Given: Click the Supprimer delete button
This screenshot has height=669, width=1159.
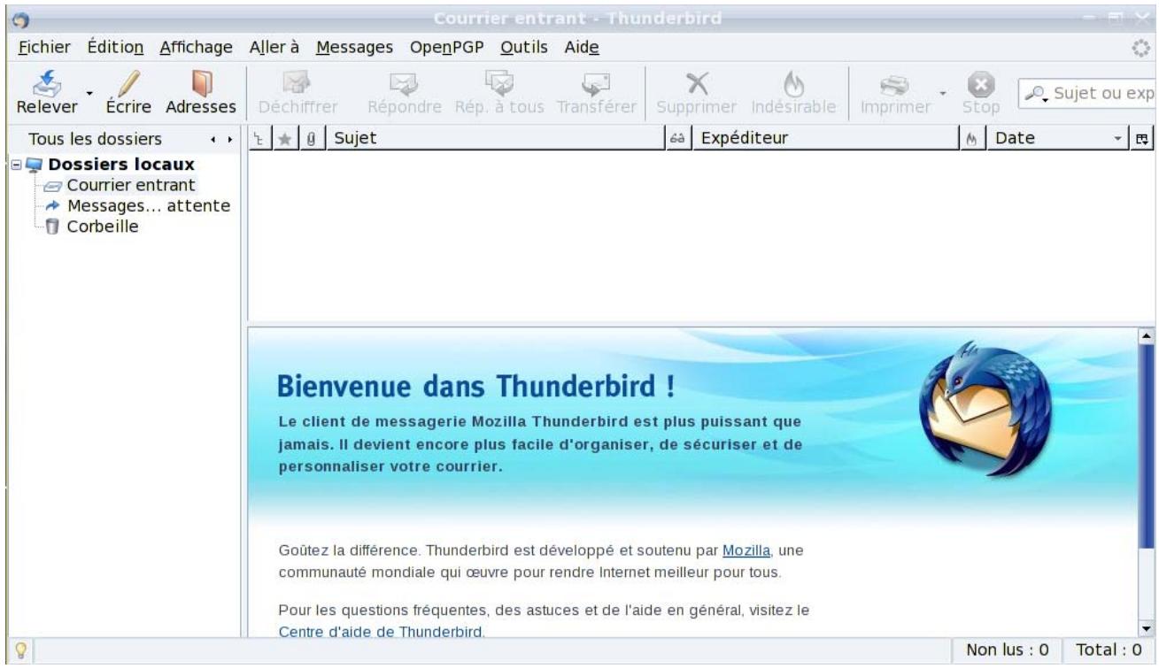Looking at the screenshot, I should (696, 93).
